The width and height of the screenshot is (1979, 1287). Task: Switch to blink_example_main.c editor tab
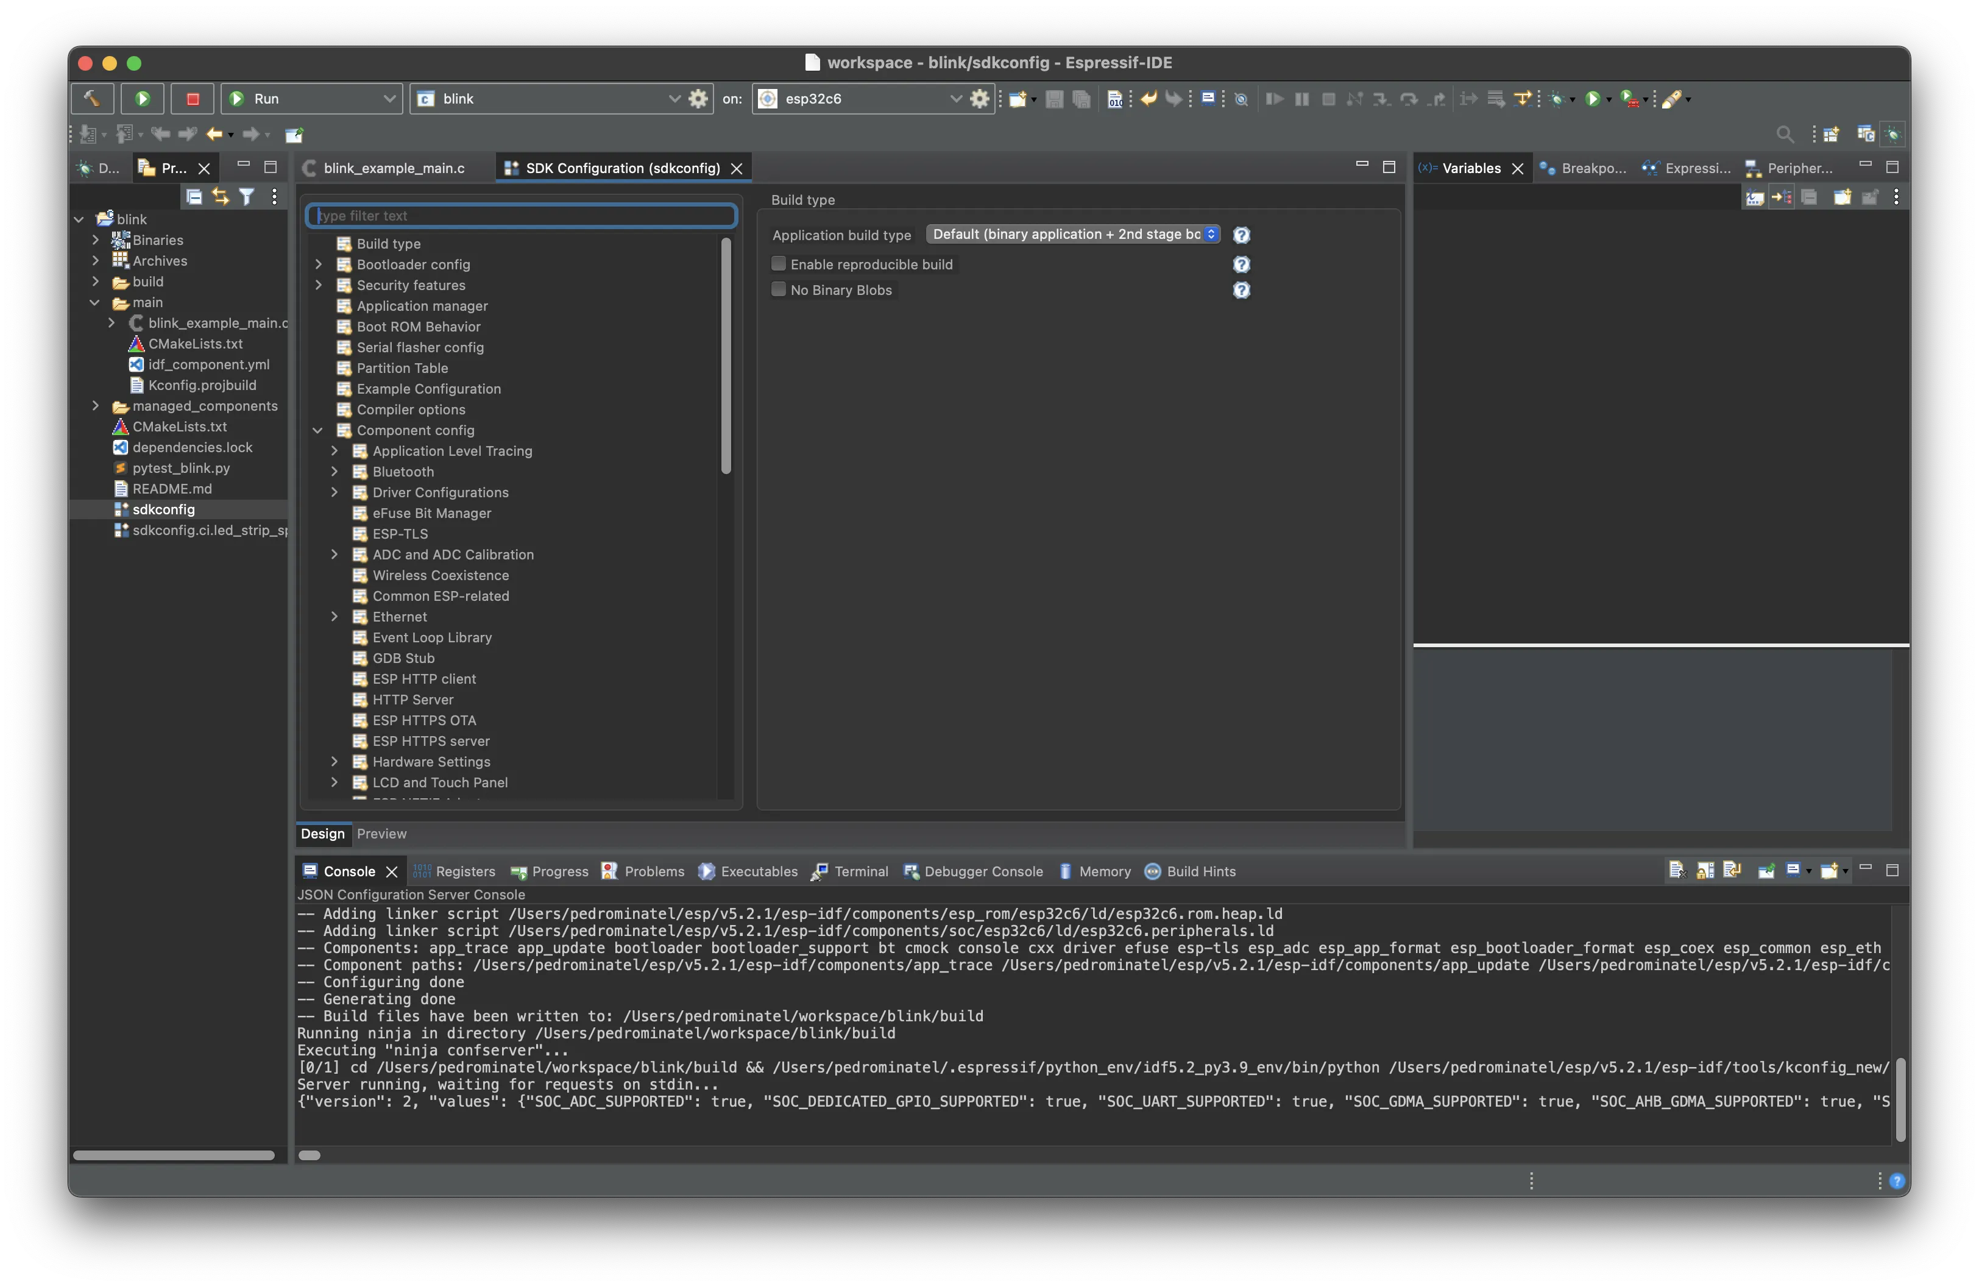[x=394, y=168]
